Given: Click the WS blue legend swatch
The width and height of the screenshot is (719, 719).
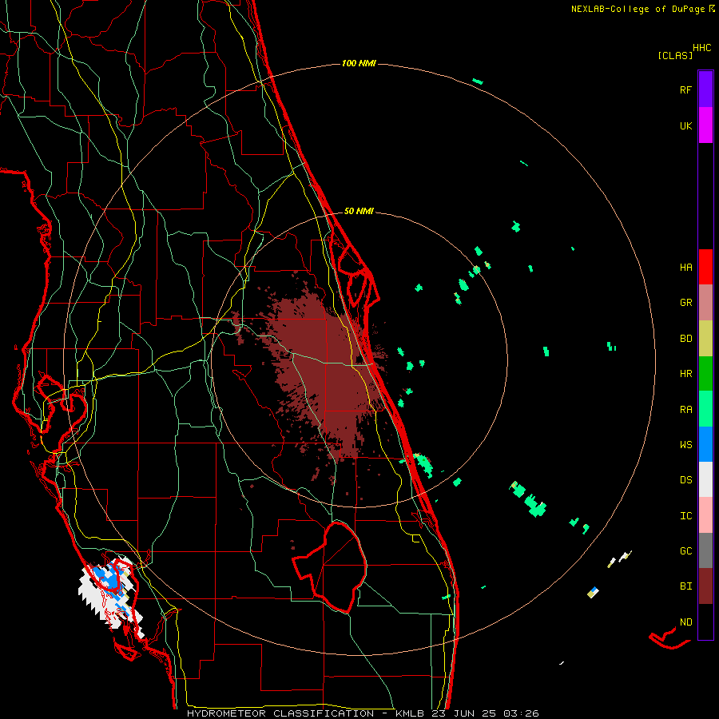Looking at the screenshot, I should tap(705, 444).
